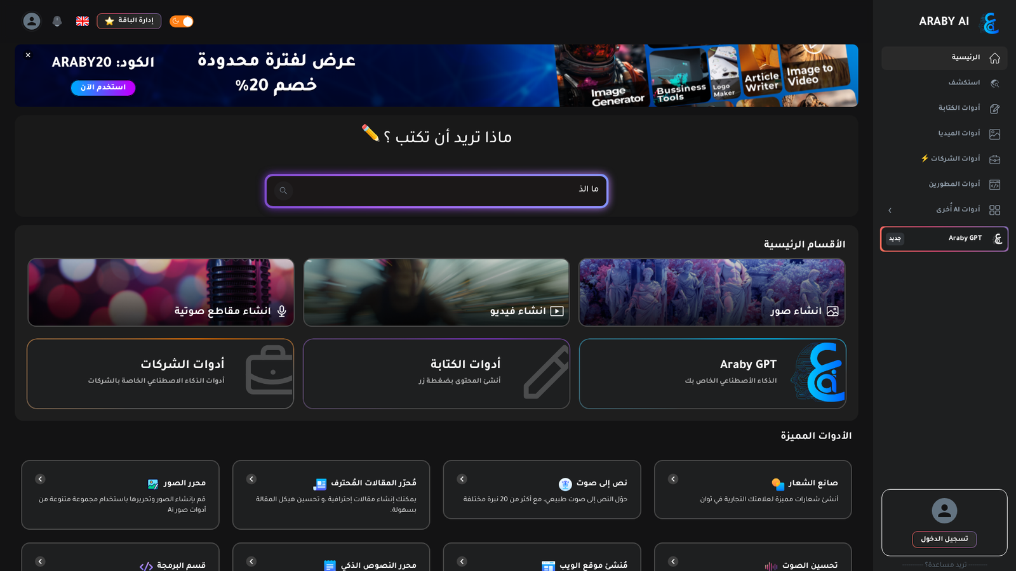Viewport: 1016px width, 571px height.
Task: Click the تحسين الصوت waveform icon
Action: [x=771, y=566]
